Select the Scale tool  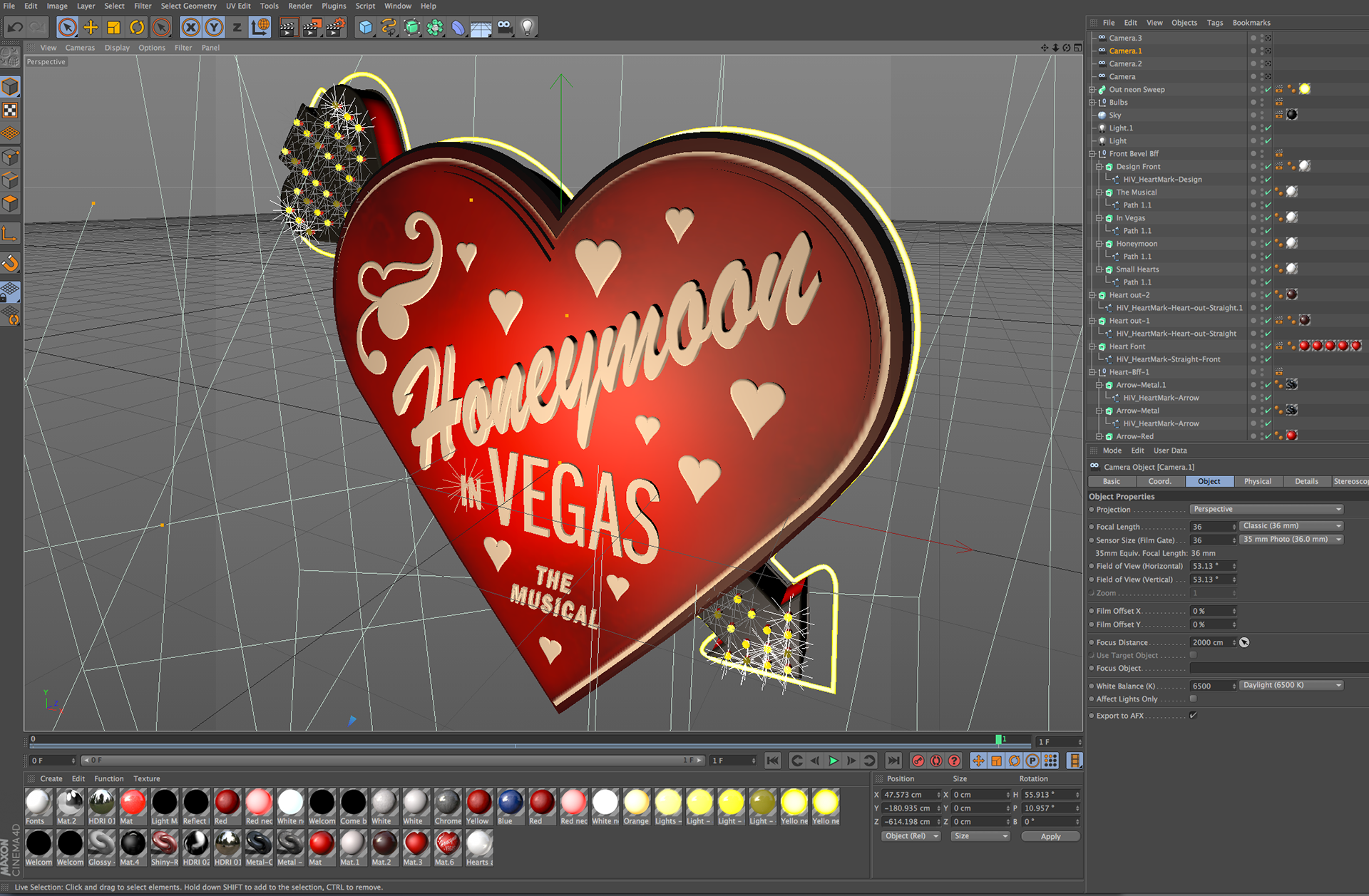tap(113, 28)
